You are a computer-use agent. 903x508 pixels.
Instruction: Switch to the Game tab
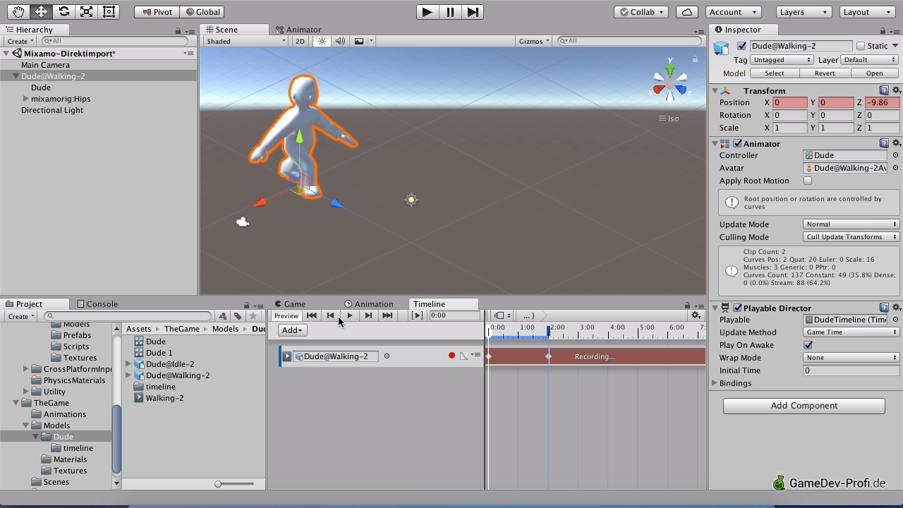290,304
